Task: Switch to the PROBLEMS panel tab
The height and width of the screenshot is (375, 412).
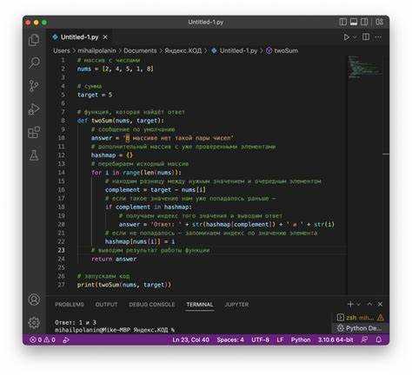Action: coord(70,305)
